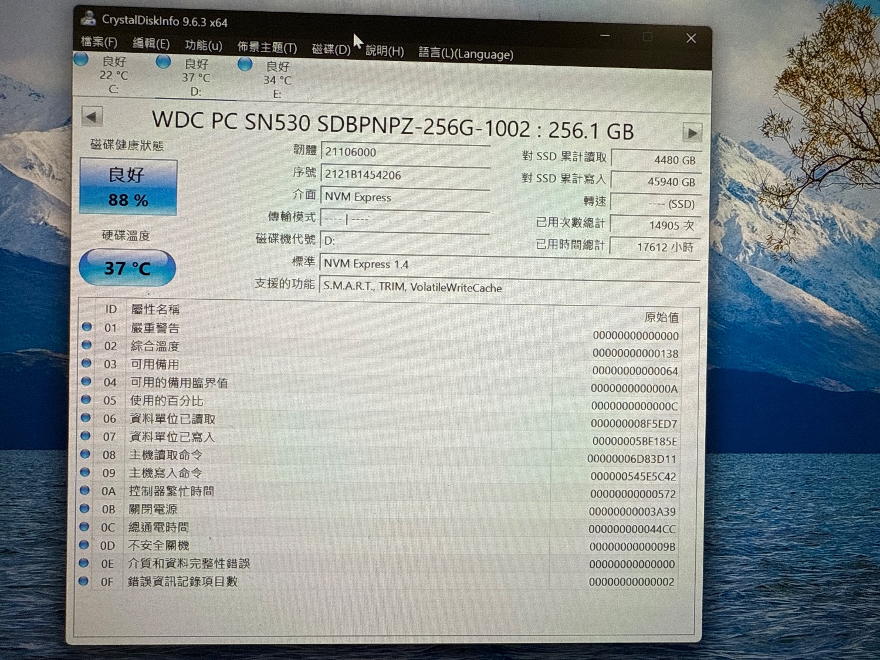Viewport: 880px width, 660px height.
Task: Open the 磁碟(D) menu
Action: click(x=331, y=49)
